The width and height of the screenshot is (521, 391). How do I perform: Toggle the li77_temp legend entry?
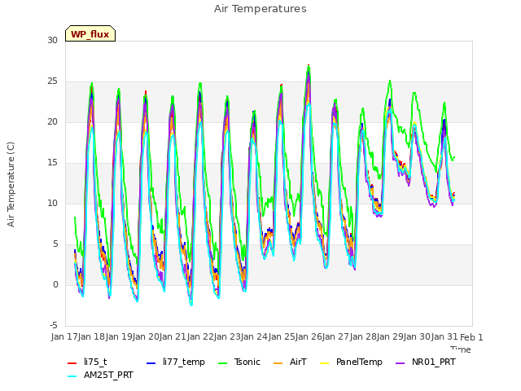(x=176, y=362)
